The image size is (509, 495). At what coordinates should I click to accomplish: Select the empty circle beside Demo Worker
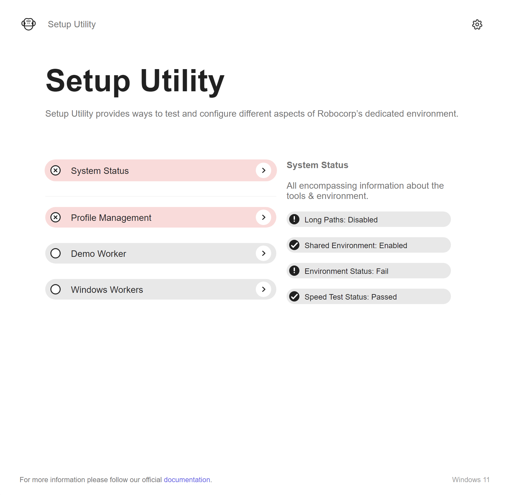(56, 253)
